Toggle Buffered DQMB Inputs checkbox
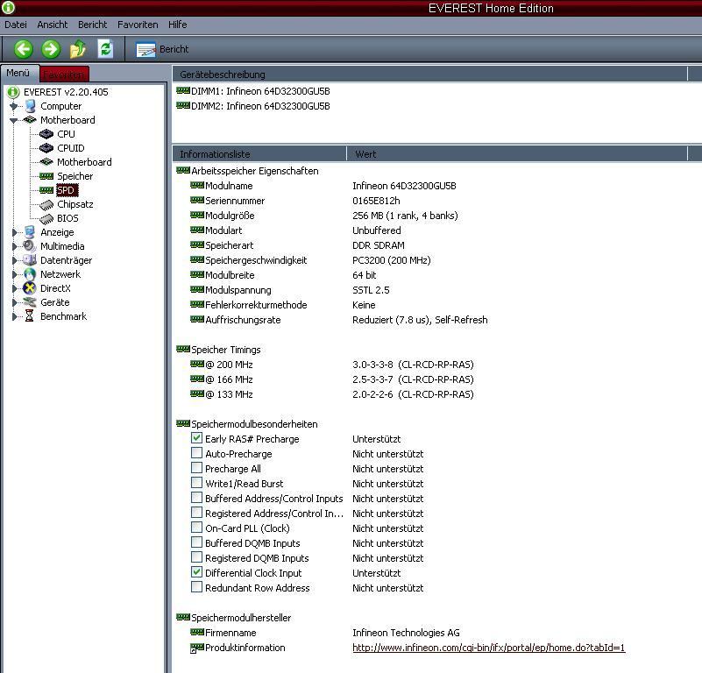The image size is (702, 673). pyautogui.click(x=196, y=542)
